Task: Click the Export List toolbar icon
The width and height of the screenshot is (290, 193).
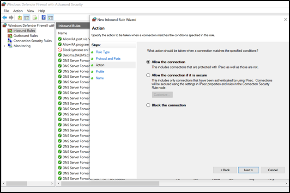Action: [35, 17]
